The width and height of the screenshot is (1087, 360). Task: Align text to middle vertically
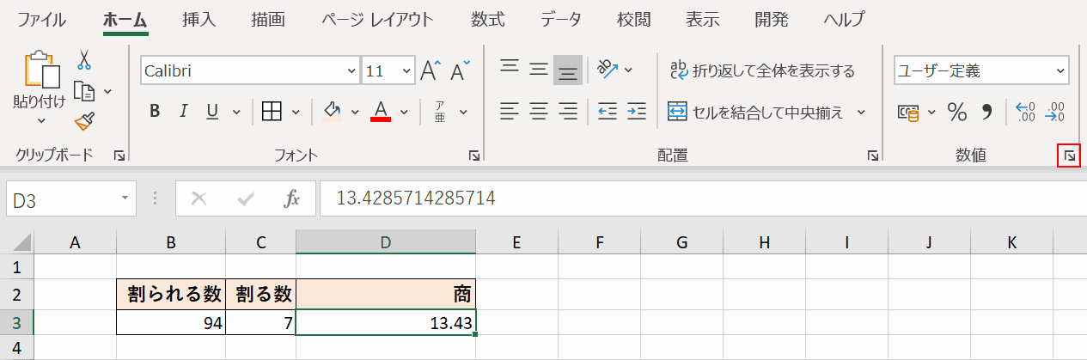539,69
